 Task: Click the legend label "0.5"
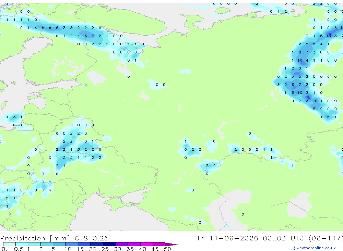pos(19,249)
